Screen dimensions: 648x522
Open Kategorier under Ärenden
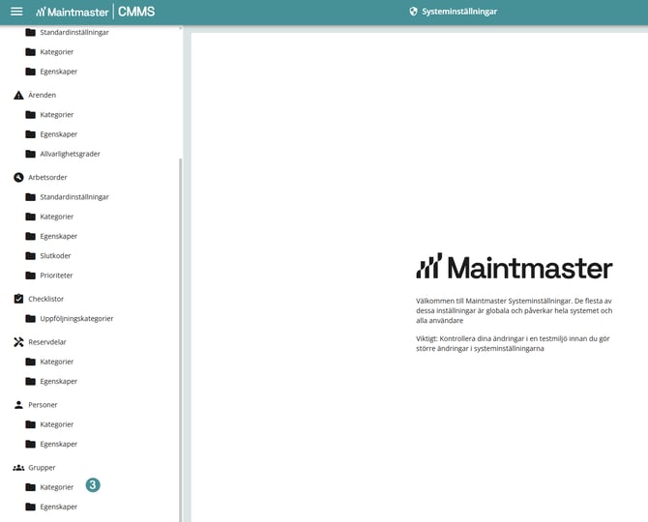[57, 114]
